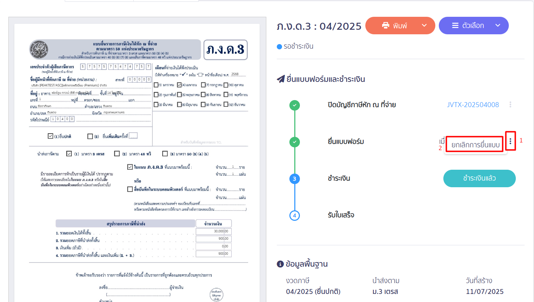Toggle the (1) มกราคม month checkbox

(x=156, y=85)
